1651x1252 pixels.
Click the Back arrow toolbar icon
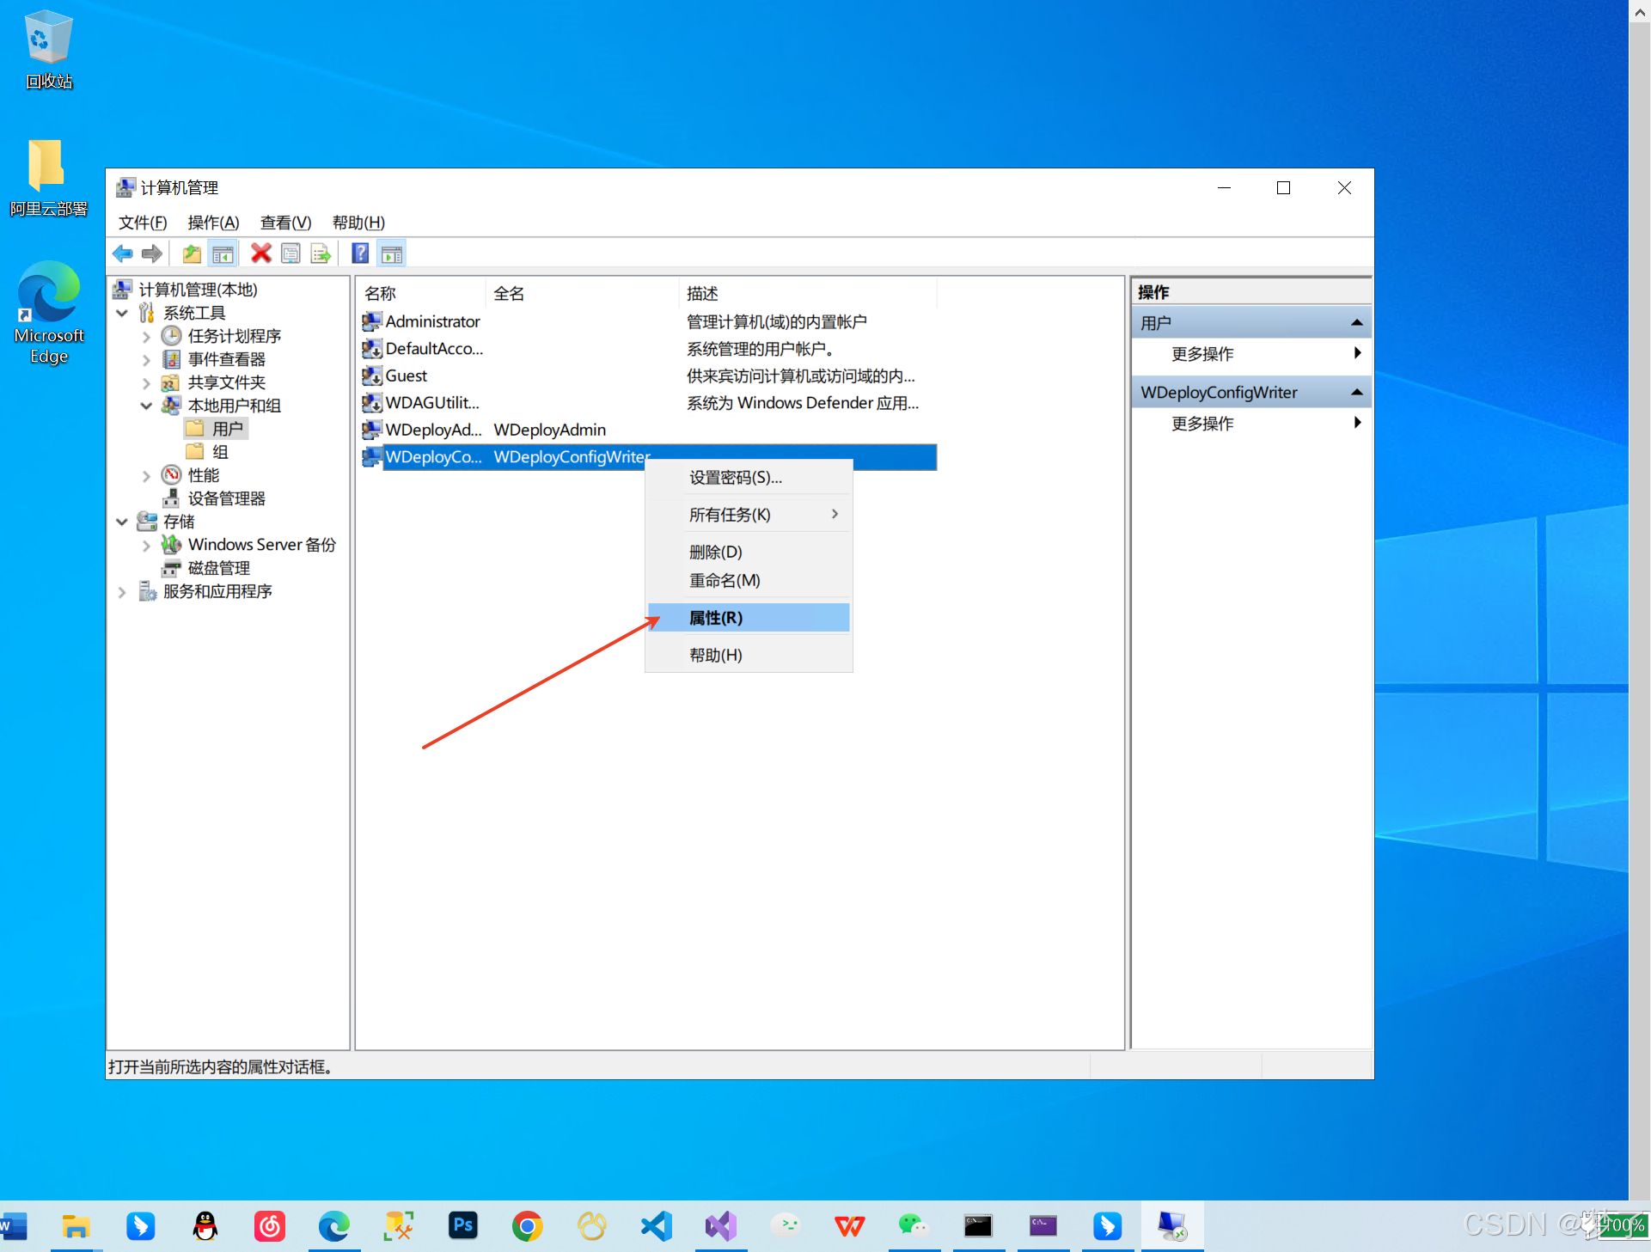tap(123, 253)
